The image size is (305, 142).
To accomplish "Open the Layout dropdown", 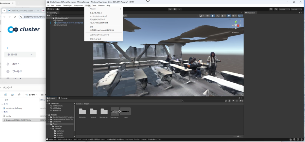I will click(x=296, y=9).
